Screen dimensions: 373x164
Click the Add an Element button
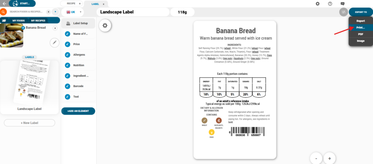coord(78,111)
